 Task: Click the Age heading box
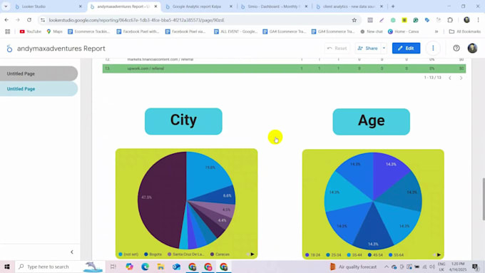tap(371, 121)
